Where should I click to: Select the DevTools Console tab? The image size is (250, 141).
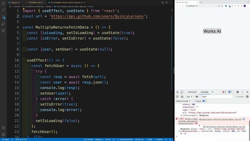pyautogui.click(x=204, y=92)
